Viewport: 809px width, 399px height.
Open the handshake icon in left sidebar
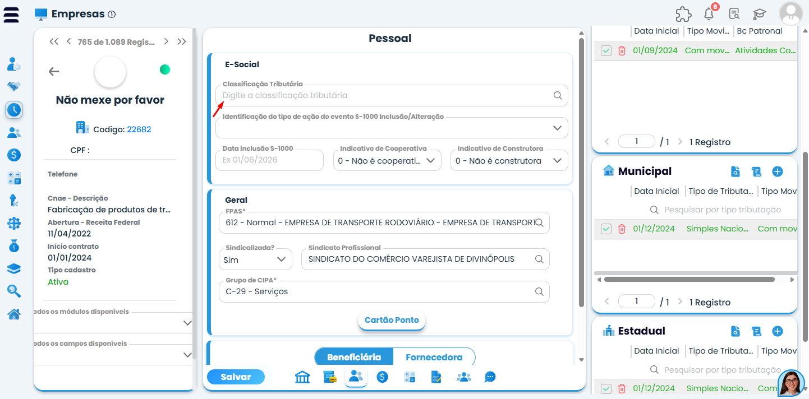14,87
